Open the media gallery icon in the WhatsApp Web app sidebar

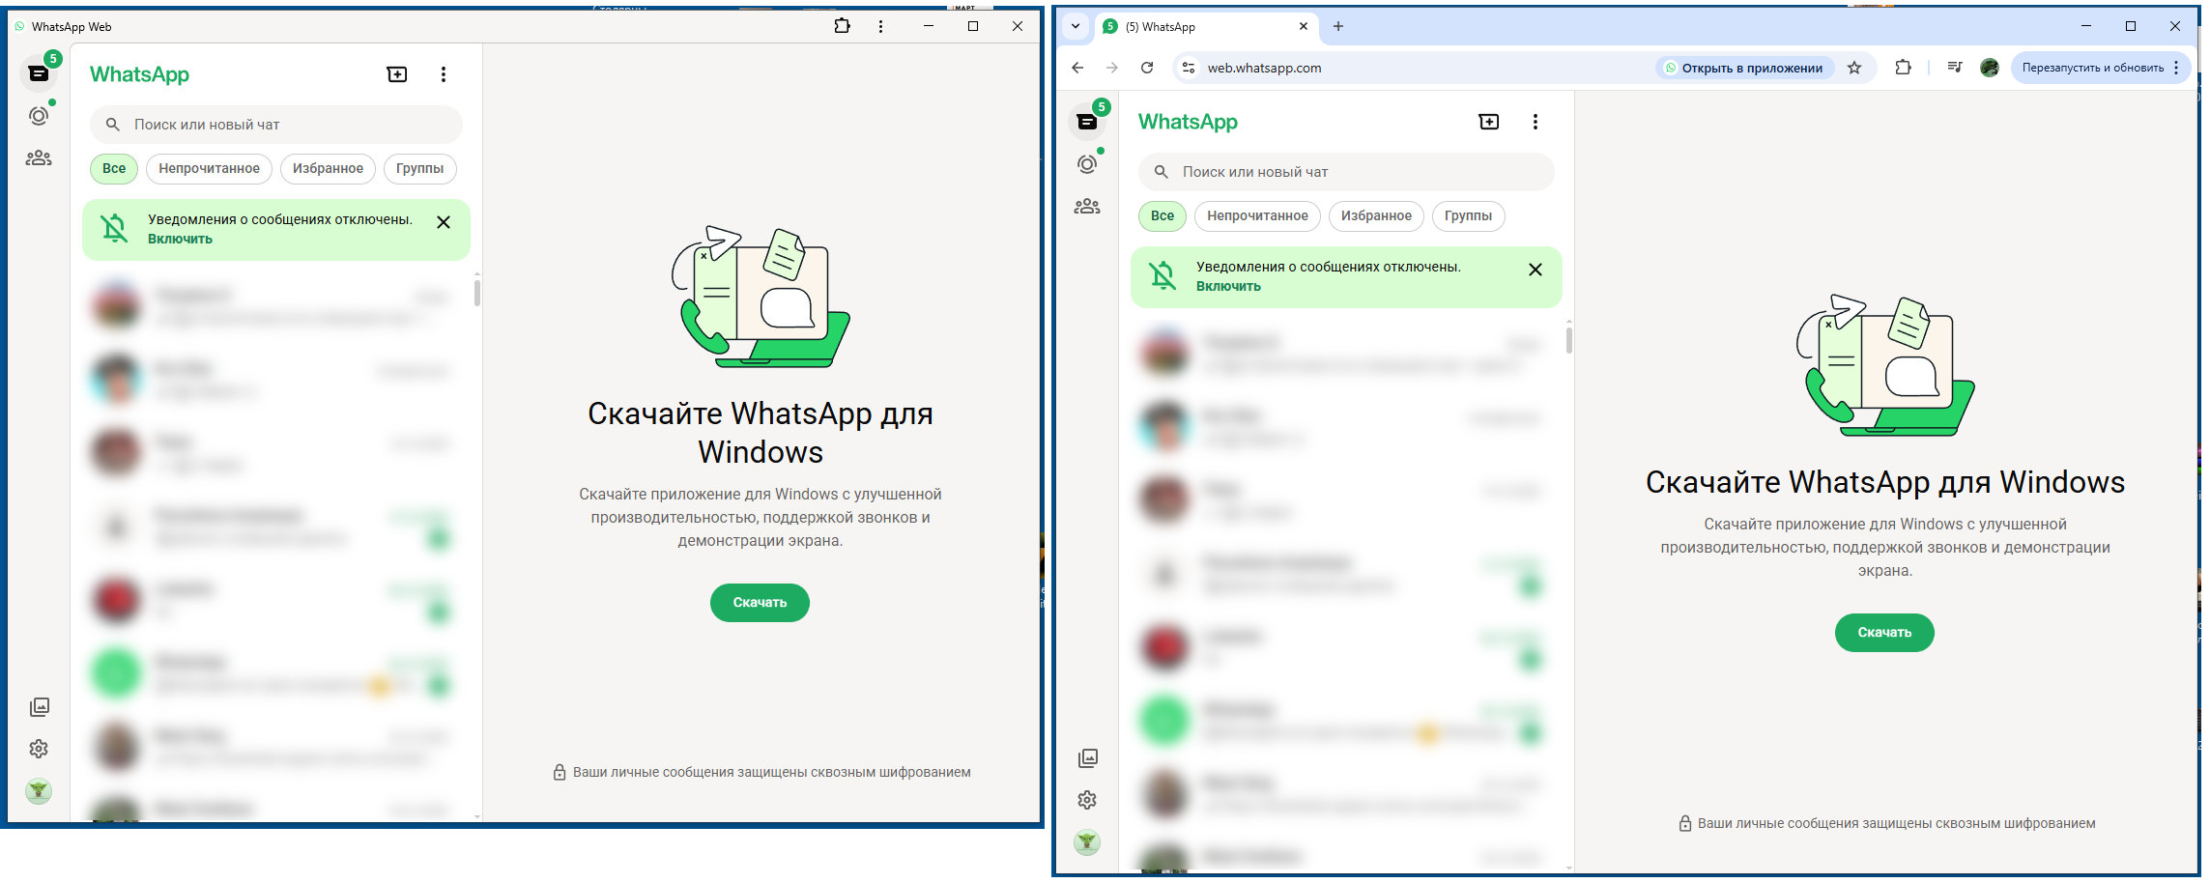pyautogui.click(x=40, y=707)
